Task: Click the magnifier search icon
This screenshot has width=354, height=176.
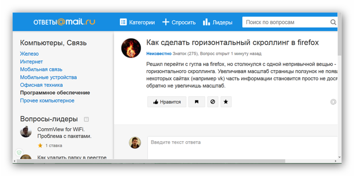Action: (x=333, y=22)
